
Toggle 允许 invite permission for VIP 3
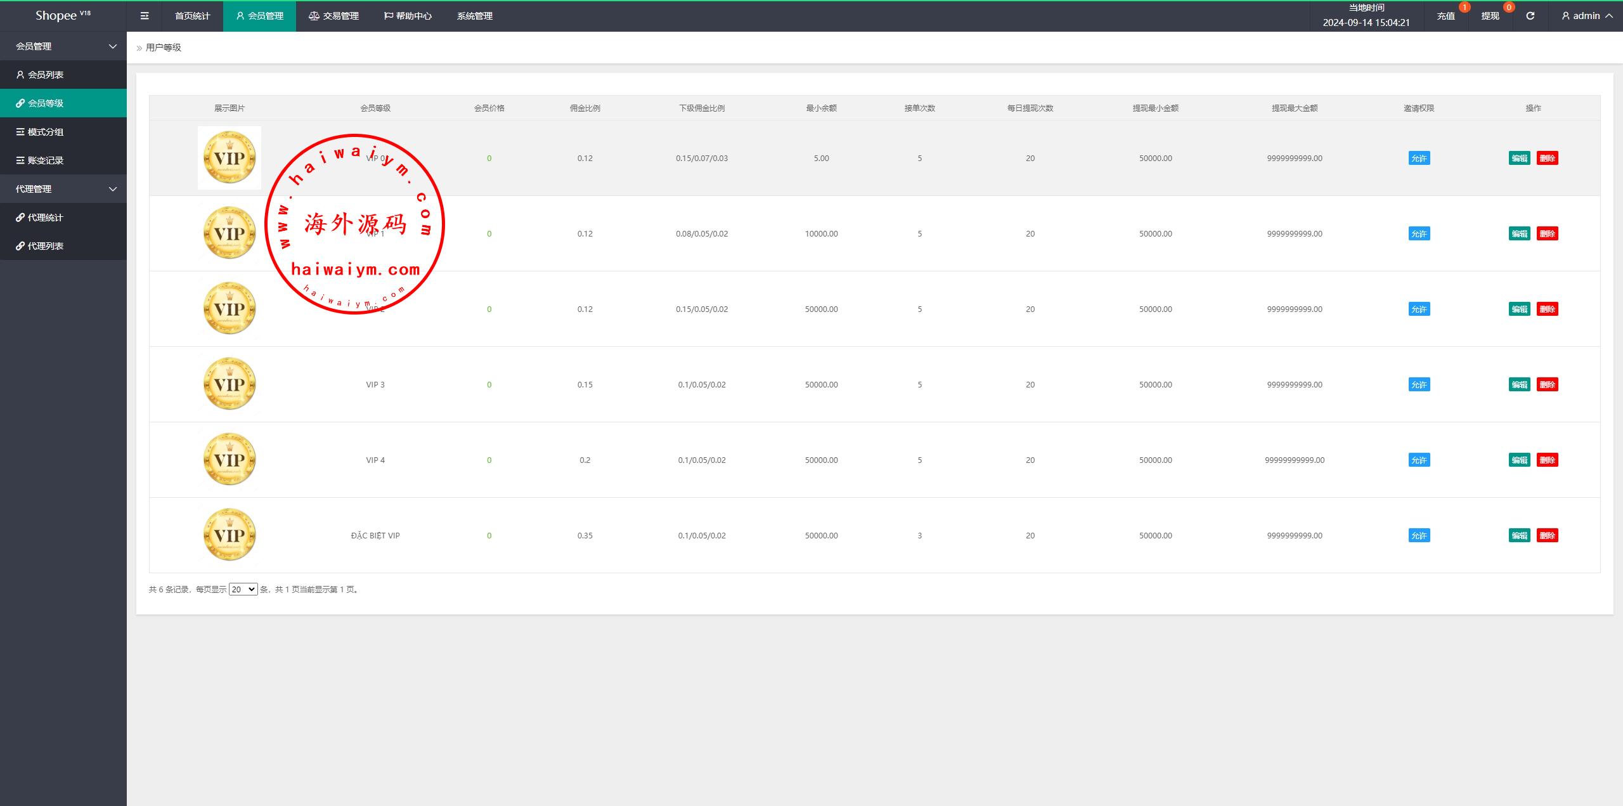[1419, 384]
